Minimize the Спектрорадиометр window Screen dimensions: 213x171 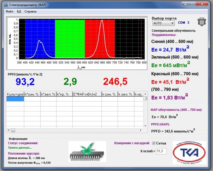pyautogui.click(x=185, y=4)
